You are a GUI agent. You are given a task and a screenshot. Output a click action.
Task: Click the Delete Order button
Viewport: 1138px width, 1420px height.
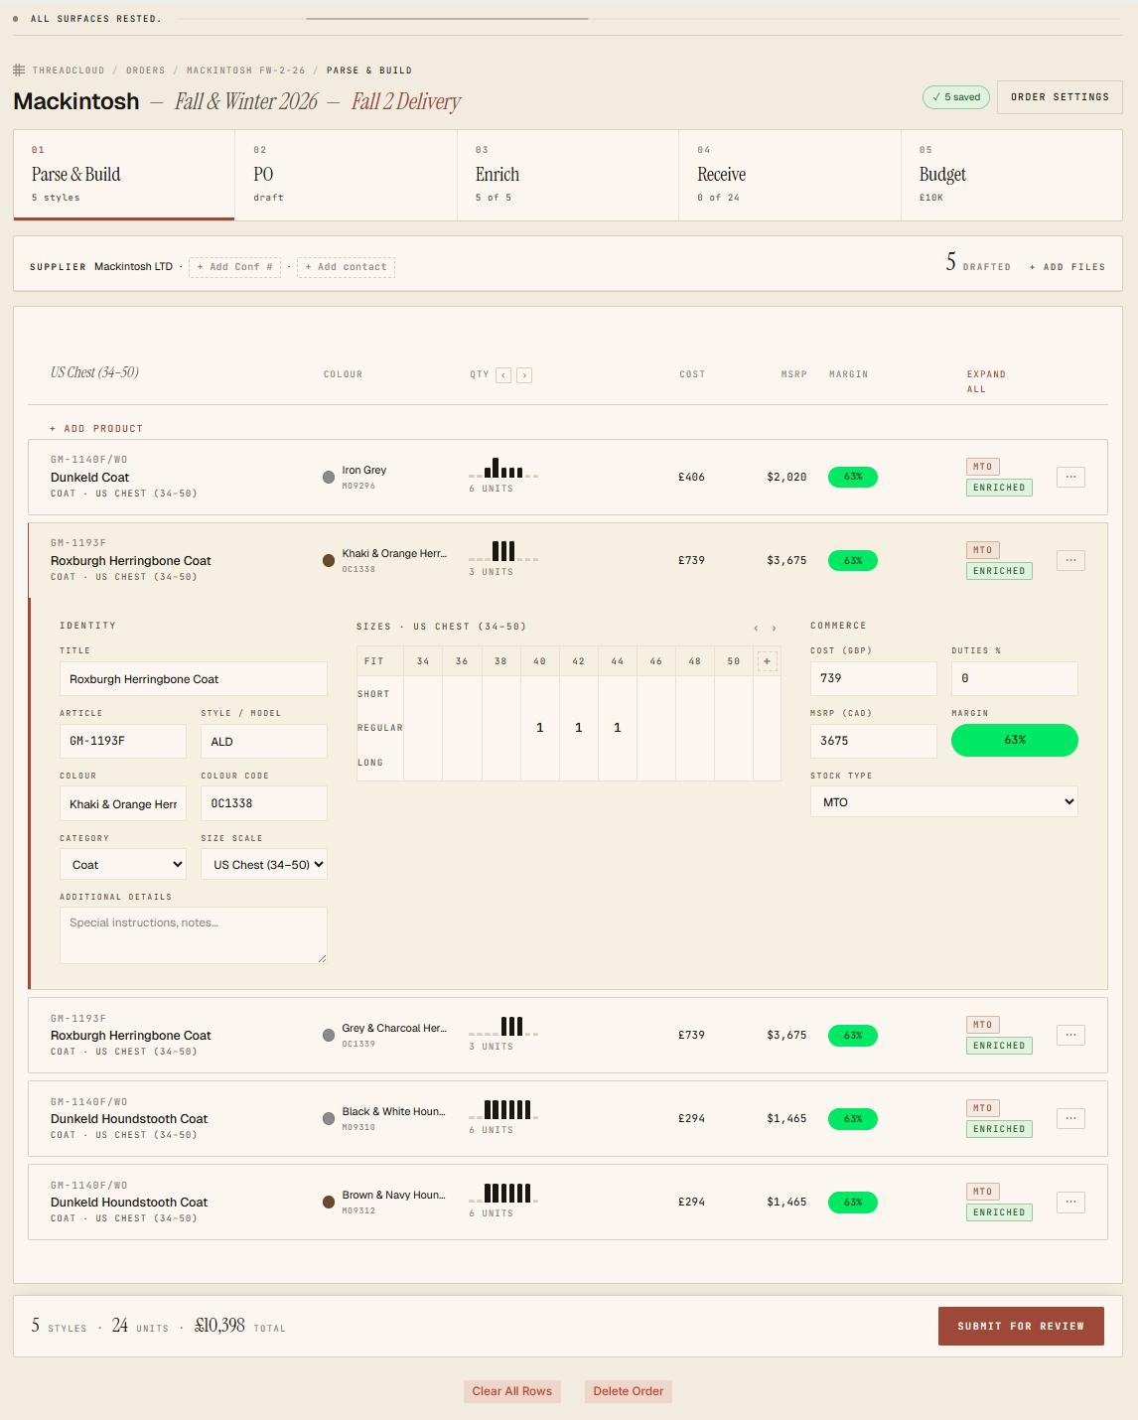[629, 1391]
